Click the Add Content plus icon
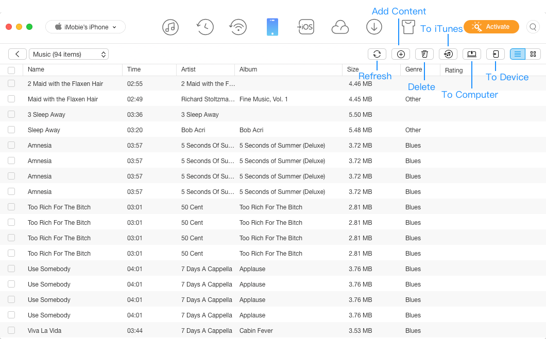This screenshot has height=339, width=546. [x=401, y=54]
